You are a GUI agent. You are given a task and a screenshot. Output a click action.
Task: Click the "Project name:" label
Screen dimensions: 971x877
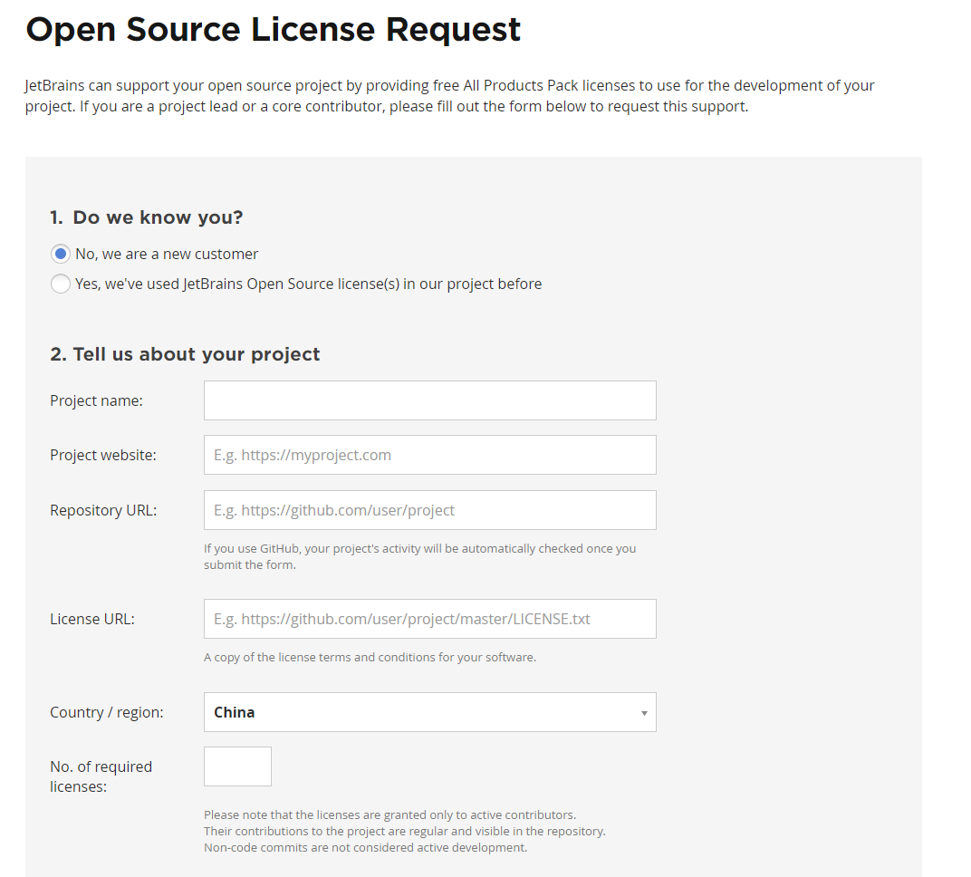click(96, 400)
